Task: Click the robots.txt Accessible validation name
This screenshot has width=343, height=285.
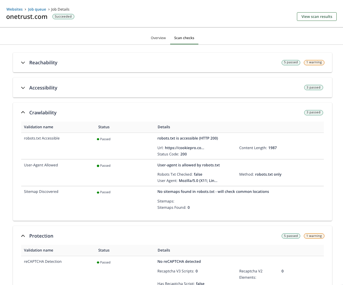Action: (x=42, y=138)
